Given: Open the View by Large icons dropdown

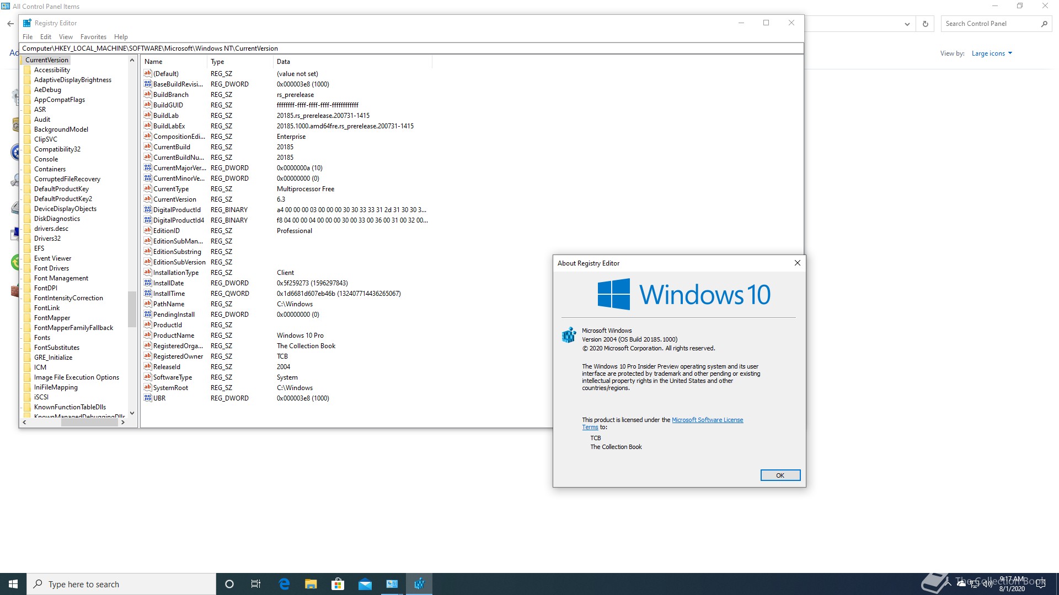Looking at the screenshot, I should 992,53.
